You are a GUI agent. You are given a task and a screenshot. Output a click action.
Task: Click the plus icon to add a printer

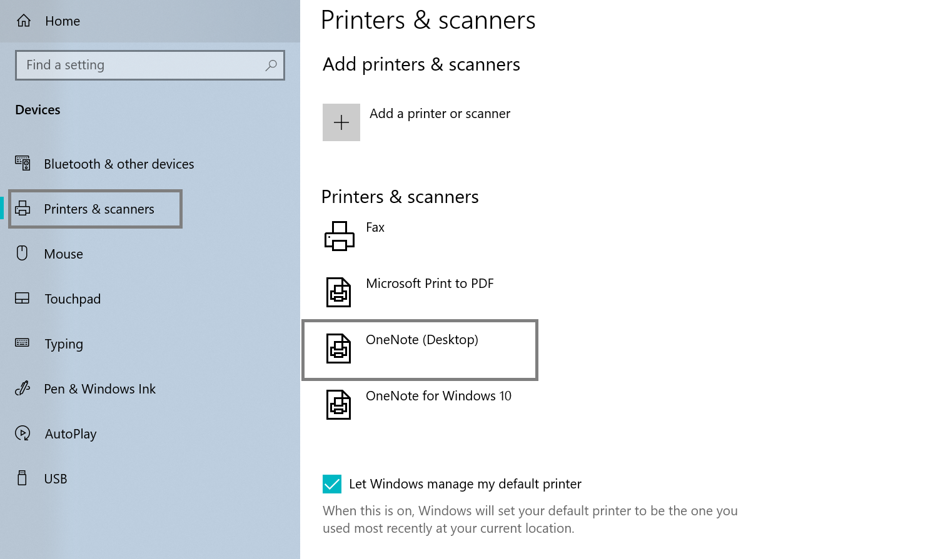click(341, 122)
